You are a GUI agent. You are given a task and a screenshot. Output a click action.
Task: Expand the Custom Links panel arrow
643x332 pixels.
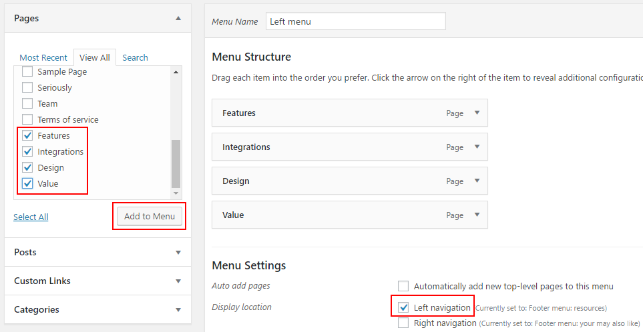[x=178, y=281]
